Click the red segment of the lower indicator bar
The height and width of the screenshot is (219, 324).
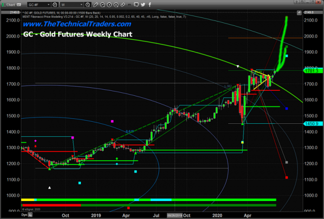pyautogui.click(x=52, y=205)
